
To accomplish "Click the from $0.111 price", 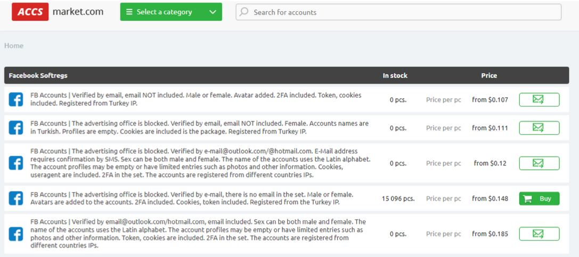I will (490, 128).
